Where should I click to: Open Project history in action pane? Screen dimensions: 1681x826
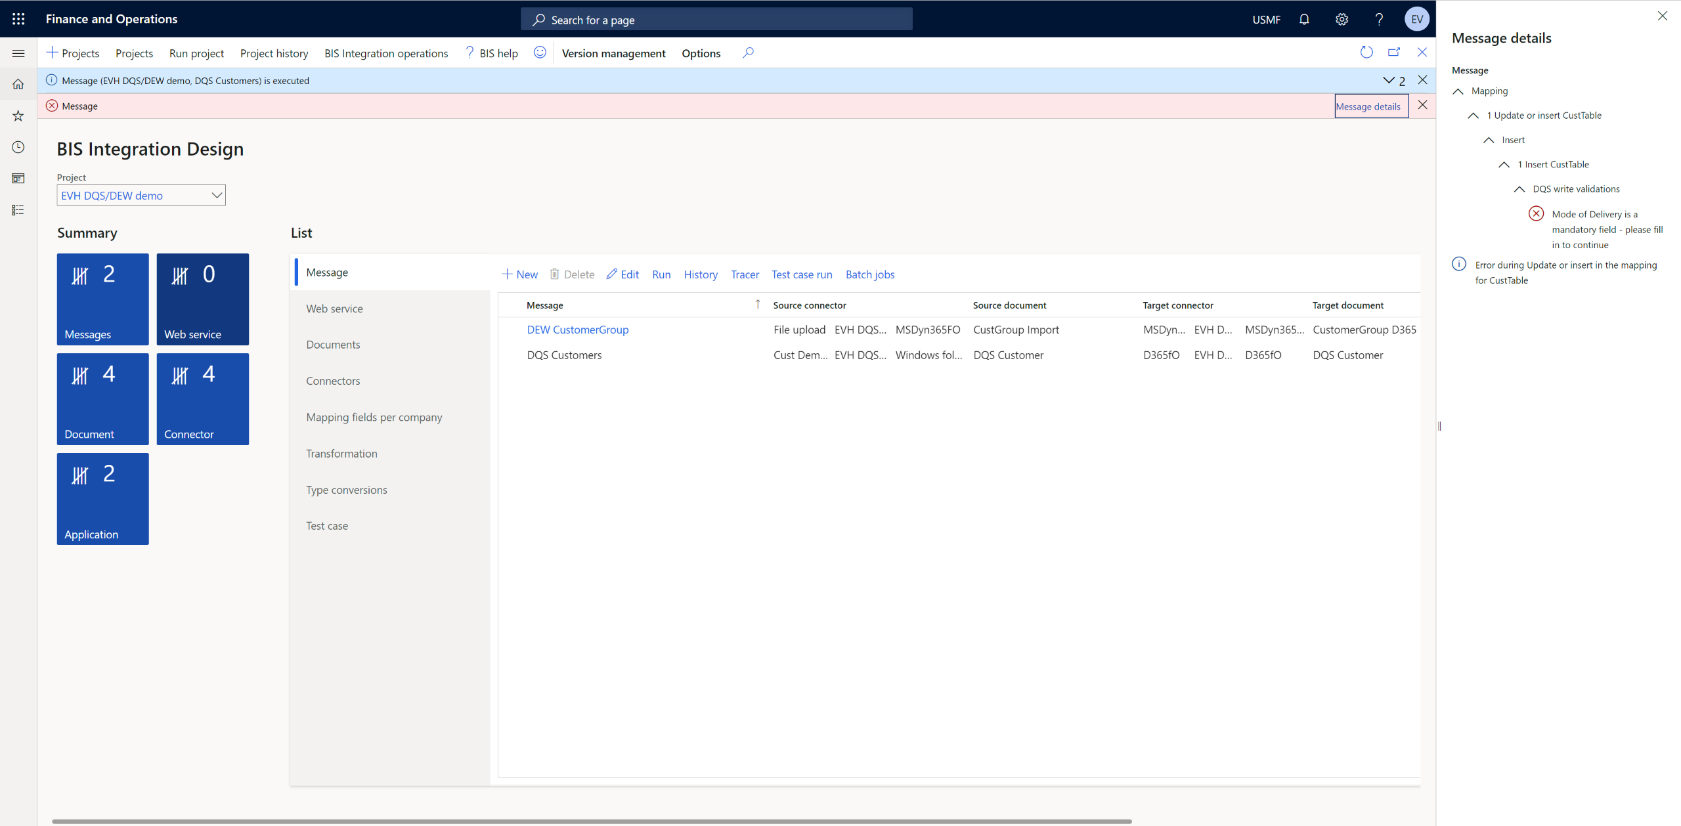point(274,53)
